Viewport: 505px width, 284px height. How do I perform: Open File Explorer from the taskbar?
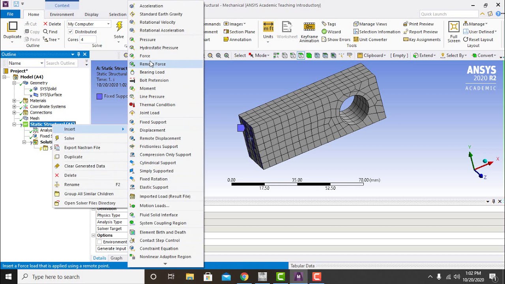pos(190,277)
